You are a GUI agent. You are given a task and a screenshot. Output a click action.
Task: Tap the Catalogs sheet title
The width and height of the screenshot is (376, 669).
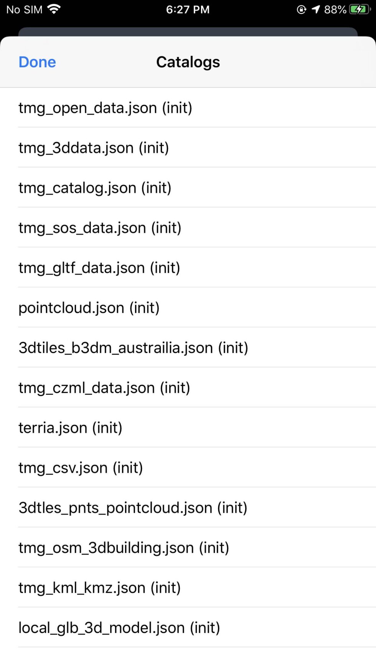point(188,61)
